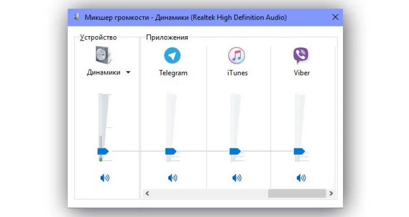The image size is (409, 217).
Task: Click the Viber label text
Action: (x=302, y=73)
